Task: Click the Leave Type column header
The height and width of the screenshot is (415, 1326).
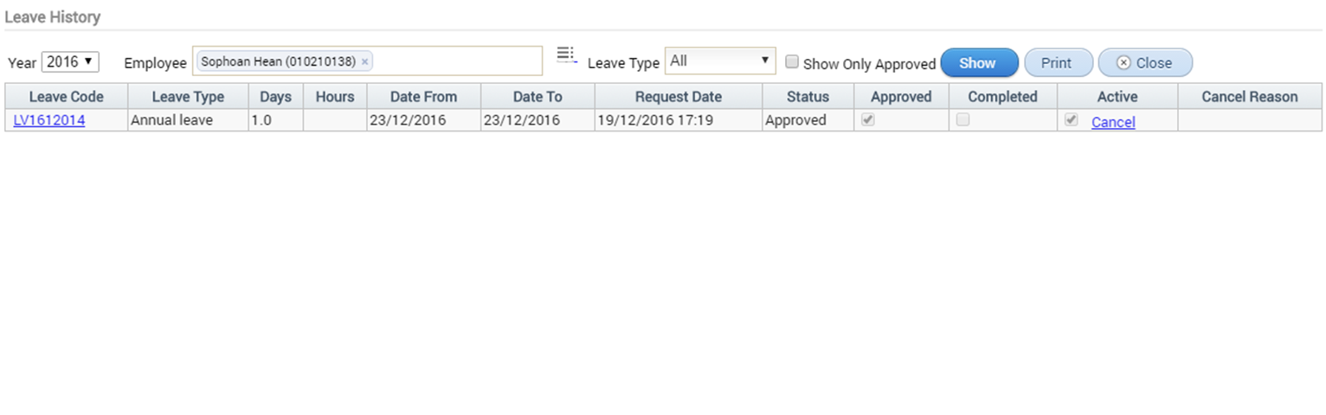Action: pos(188,97)
